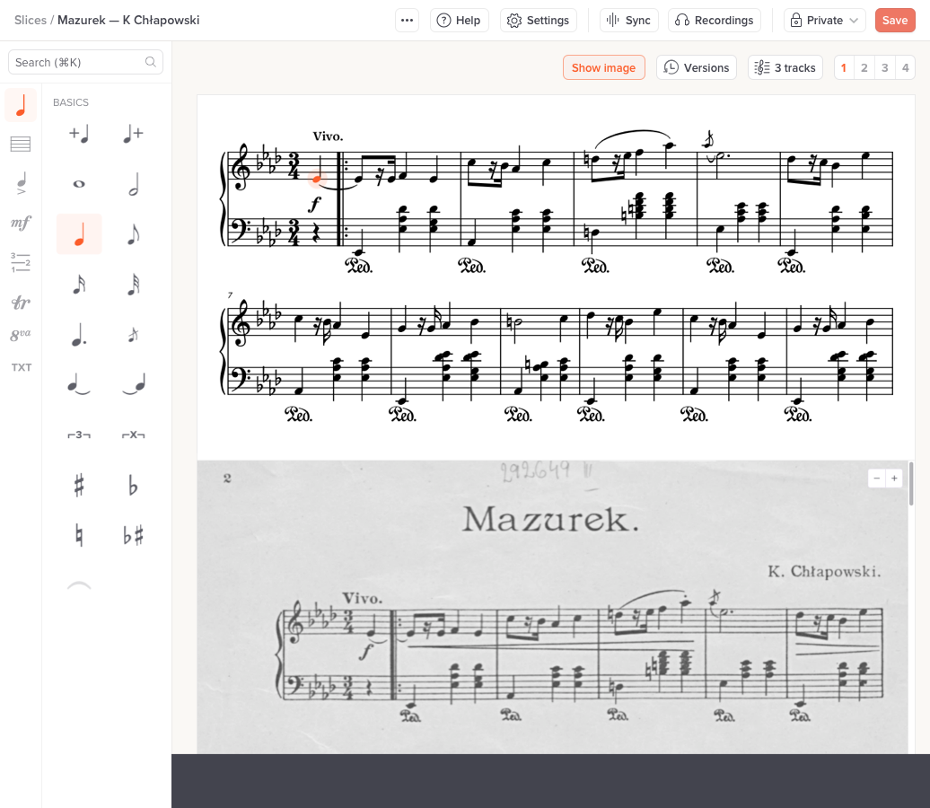Select the whole note duration
The width and height of the screenshot is (930, 808).
pyautogui.click(x=79, y=184)
